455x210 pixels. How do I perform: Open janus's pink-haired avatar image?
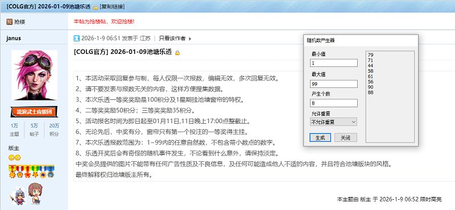34,75
